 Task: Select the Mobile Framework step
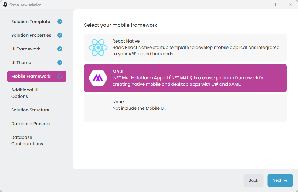[x=37, y=76]
